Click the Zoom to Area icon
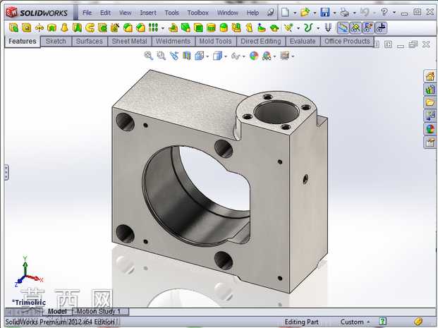438x328 pixels. [x=162, y=56]
